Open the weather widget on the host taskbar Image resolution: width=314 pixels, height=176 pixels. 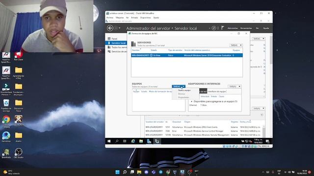pyautogui.click(x=11, y=172)
